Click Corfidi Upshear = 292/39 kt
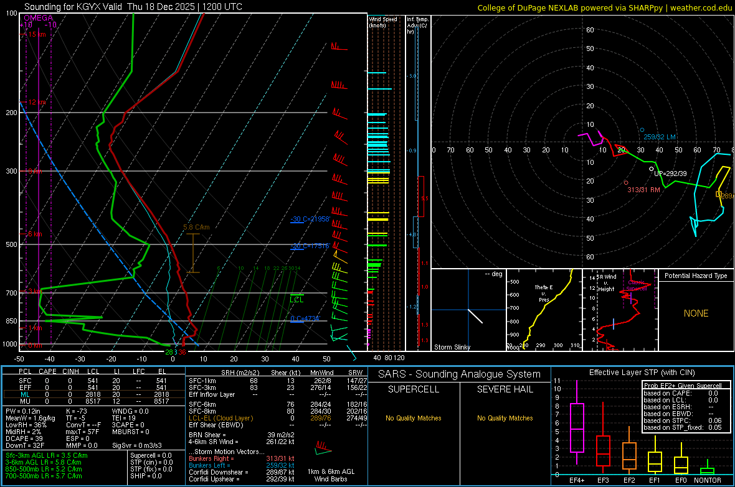The image size is (735, 487). pos(242,479)
